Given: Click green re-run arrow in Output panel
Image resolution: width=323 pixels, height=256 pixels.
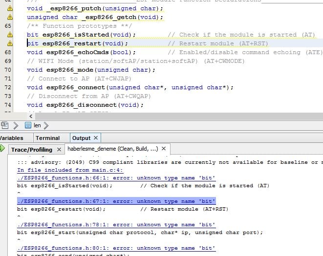Looking at the screenshot, I should click(3, 148).
